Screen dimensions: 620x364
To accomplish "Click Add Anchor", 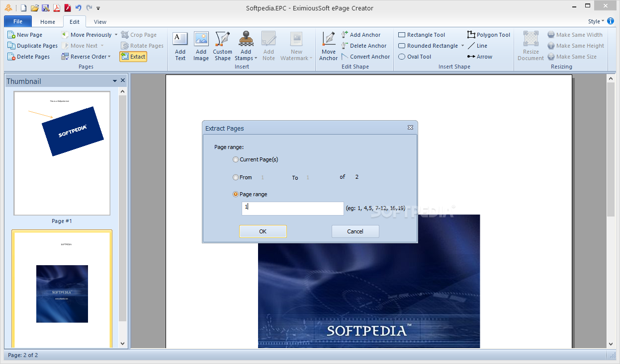I will pos(361,35).
